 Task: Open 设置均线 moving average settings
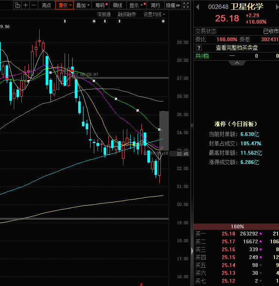pos(154,14)
